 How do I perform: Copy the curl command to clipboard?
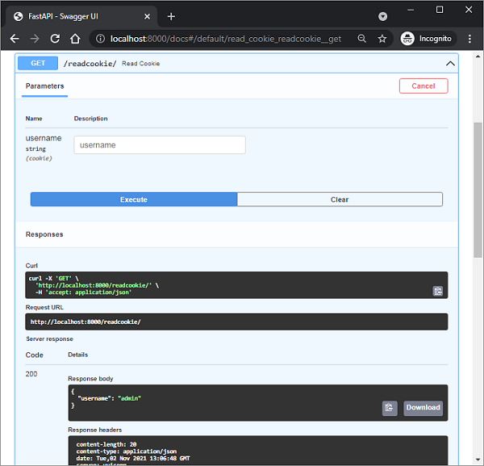[x=437, y=291]
